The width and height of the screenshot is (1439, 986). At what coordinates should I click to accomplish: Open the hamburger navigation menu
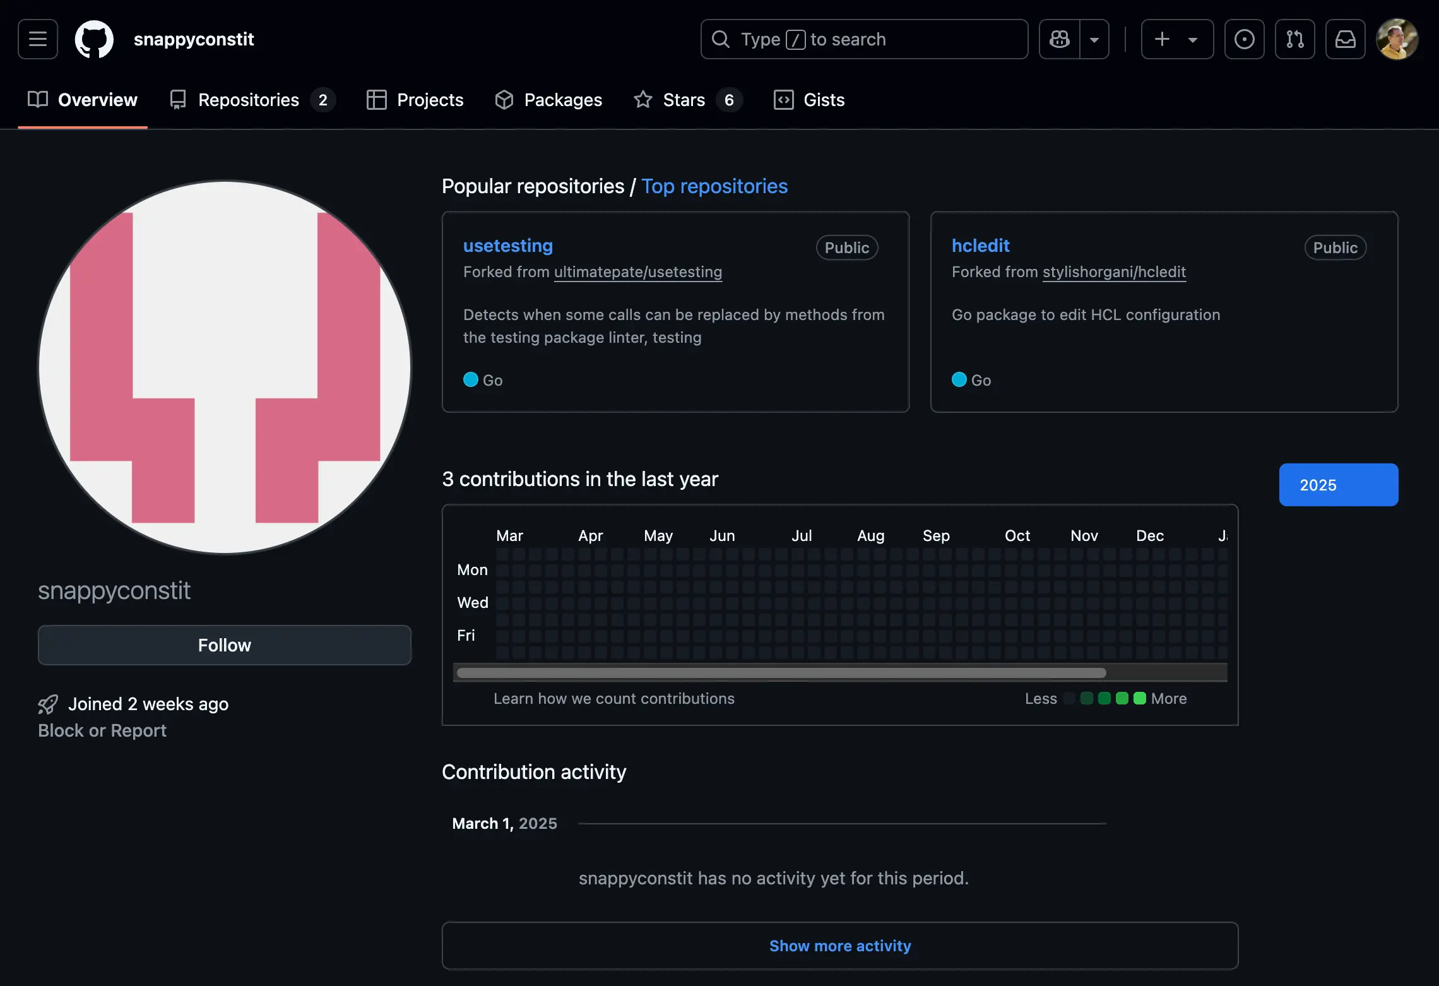pyautogui.click(x=38, y=39)
